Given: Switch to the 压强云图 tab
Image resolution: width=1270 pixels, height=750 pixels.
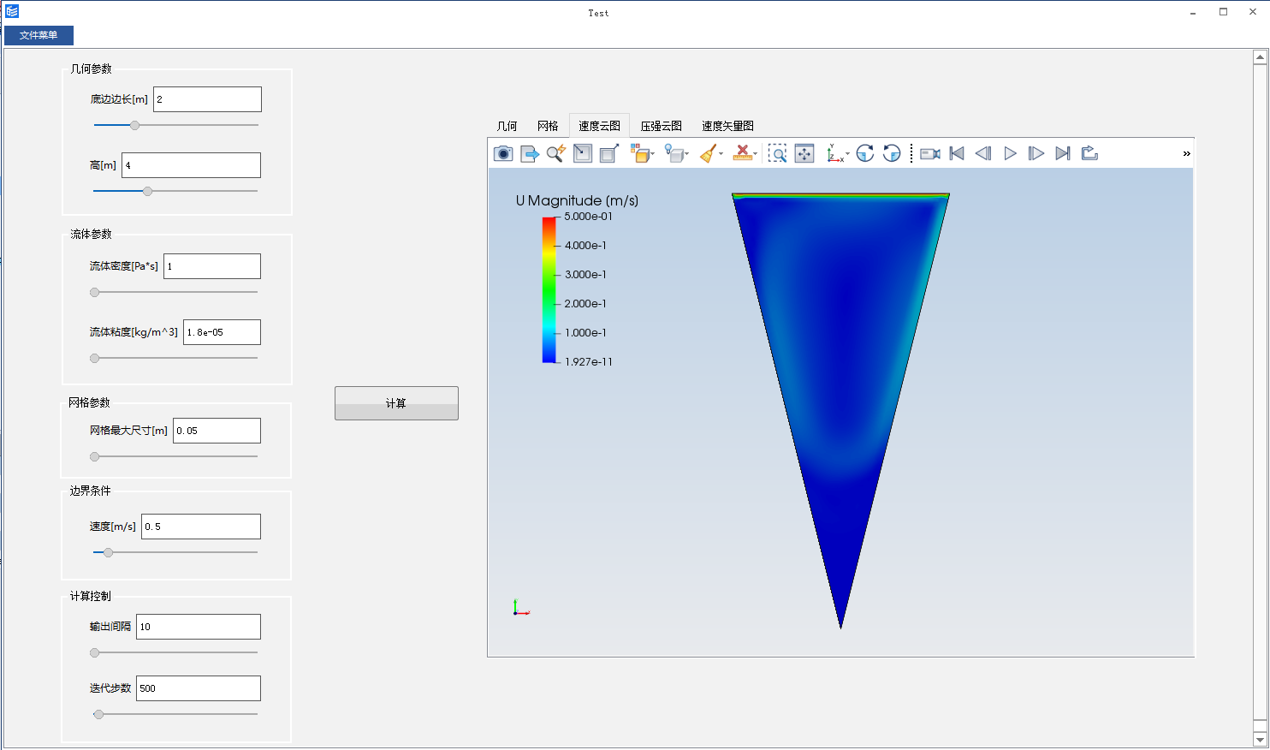Looking at the screenshot, I should click(x=662, y=126).
